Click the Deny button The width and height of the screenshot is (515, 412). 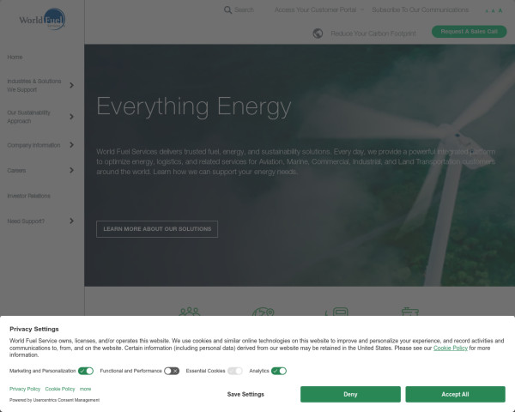coord(350,394)
